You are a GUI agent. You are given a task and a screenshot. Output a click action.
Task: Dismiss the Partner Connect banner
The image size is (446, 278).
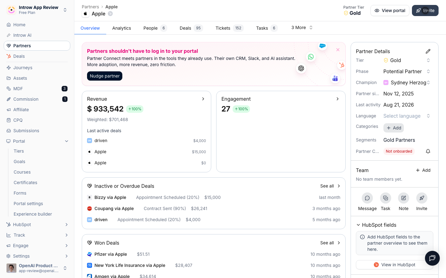[x=338, y=50]
